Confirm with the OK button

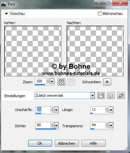pyautogui.click(x=40, y=143)
